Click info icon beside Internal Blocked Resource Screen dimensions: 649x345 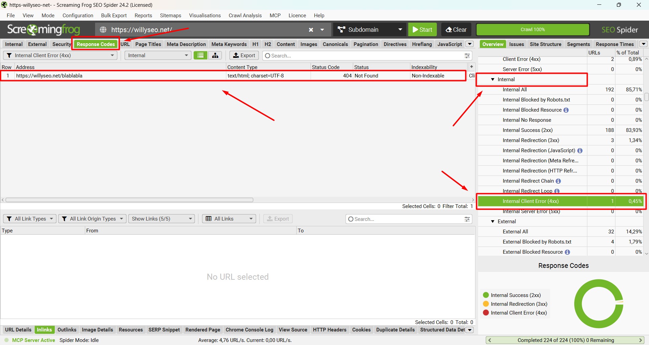coord(566,110)
